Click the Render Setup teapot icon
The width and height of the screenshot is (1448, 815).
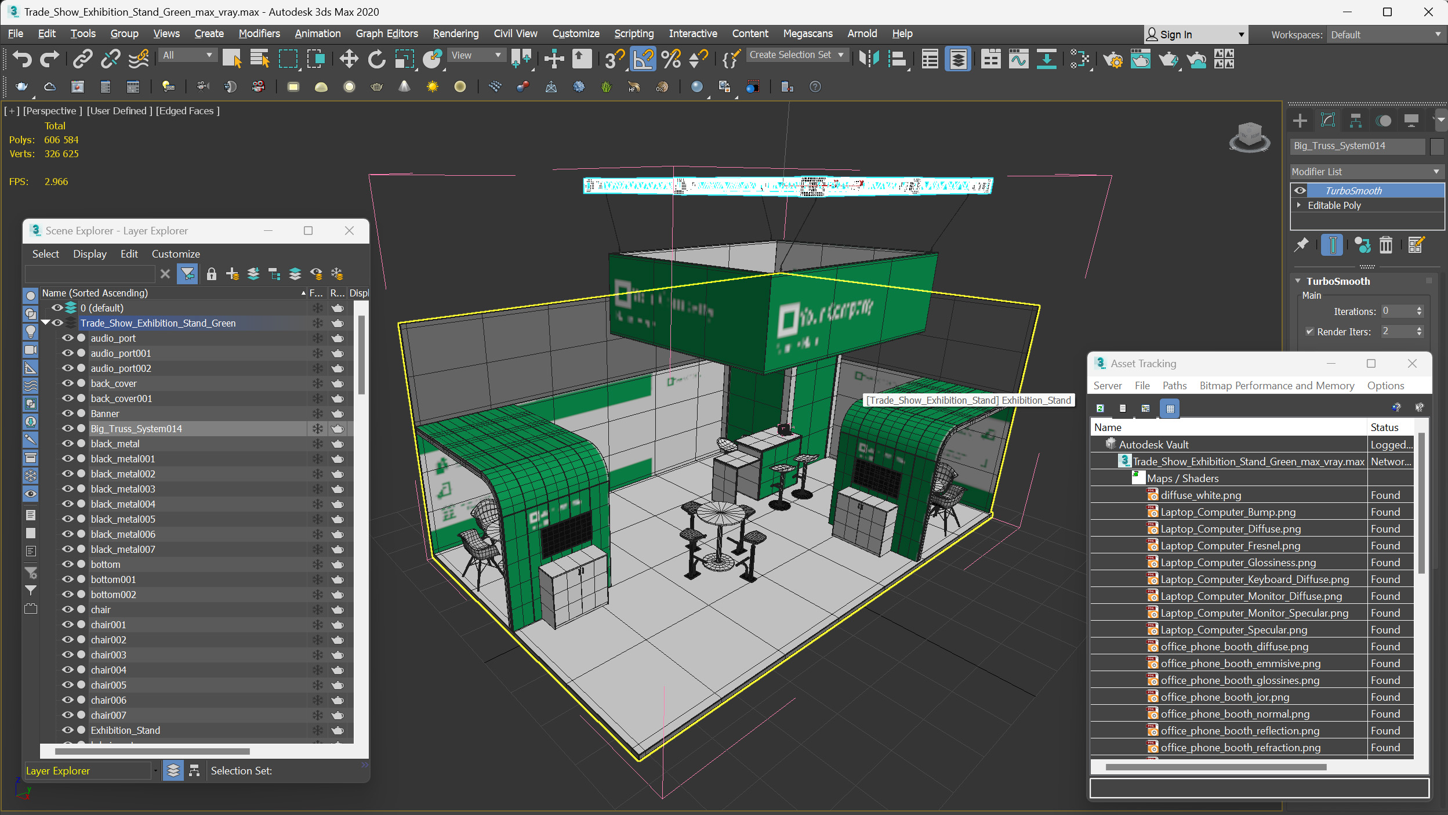(1112, 59)
